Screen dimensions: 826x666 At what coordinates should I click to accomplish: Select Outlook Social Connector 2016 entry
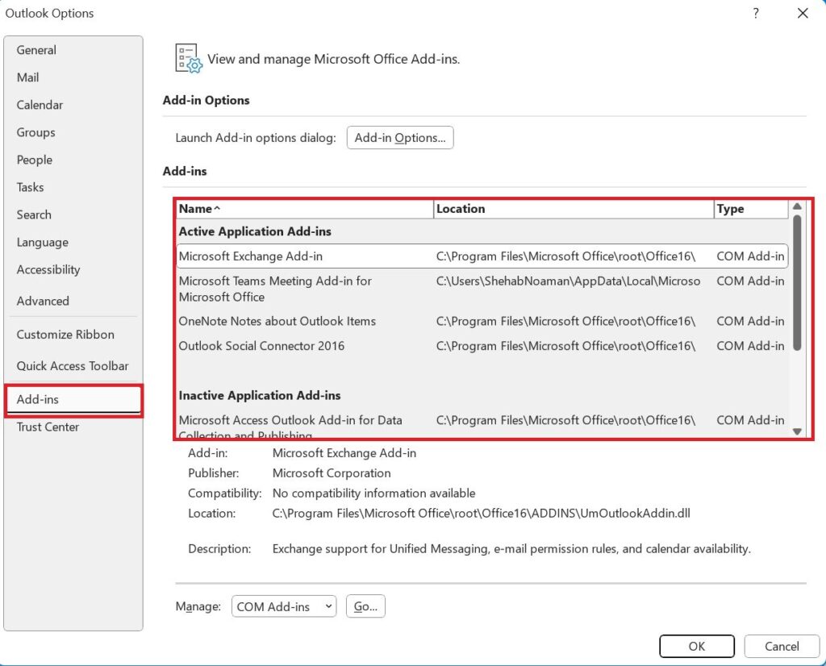[261, 346]
